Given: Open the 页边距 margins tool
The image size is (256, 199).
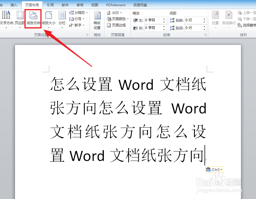Looking at the screenshot, I should coord(20,19).
